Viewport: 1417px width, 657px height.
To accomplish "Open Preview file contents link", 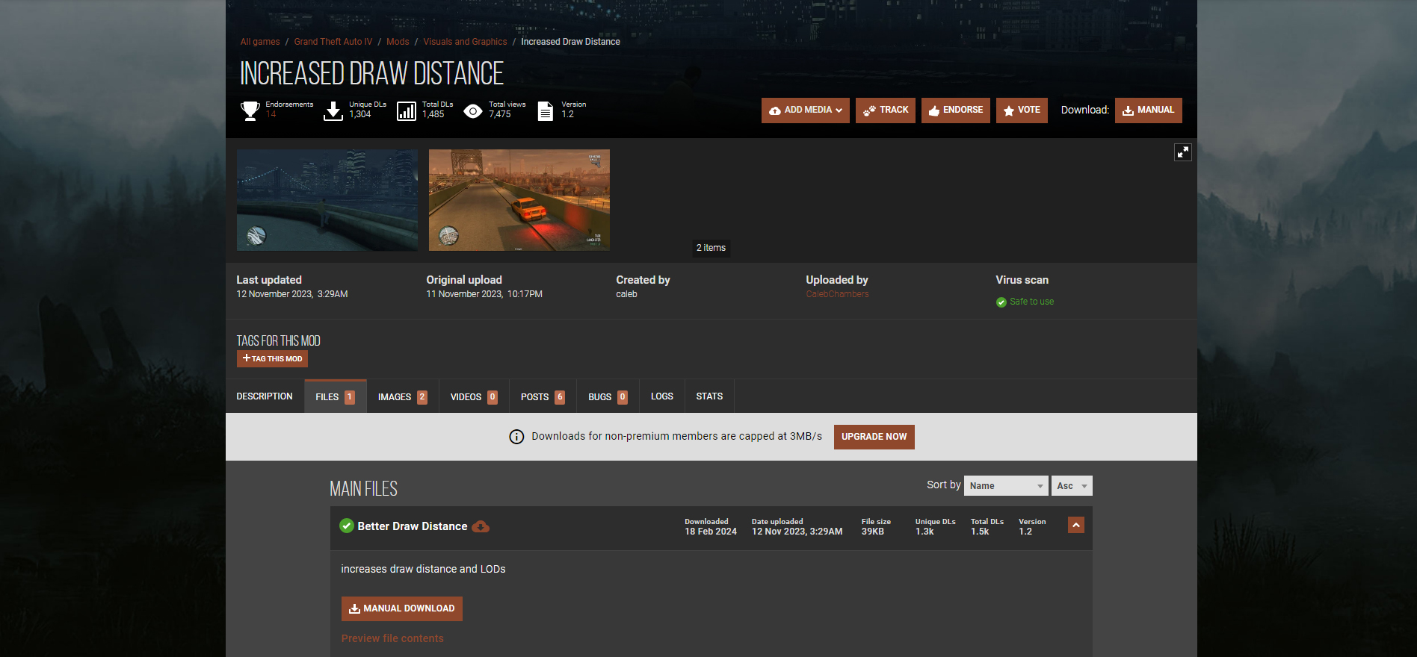I will click(x=392, y=638).
